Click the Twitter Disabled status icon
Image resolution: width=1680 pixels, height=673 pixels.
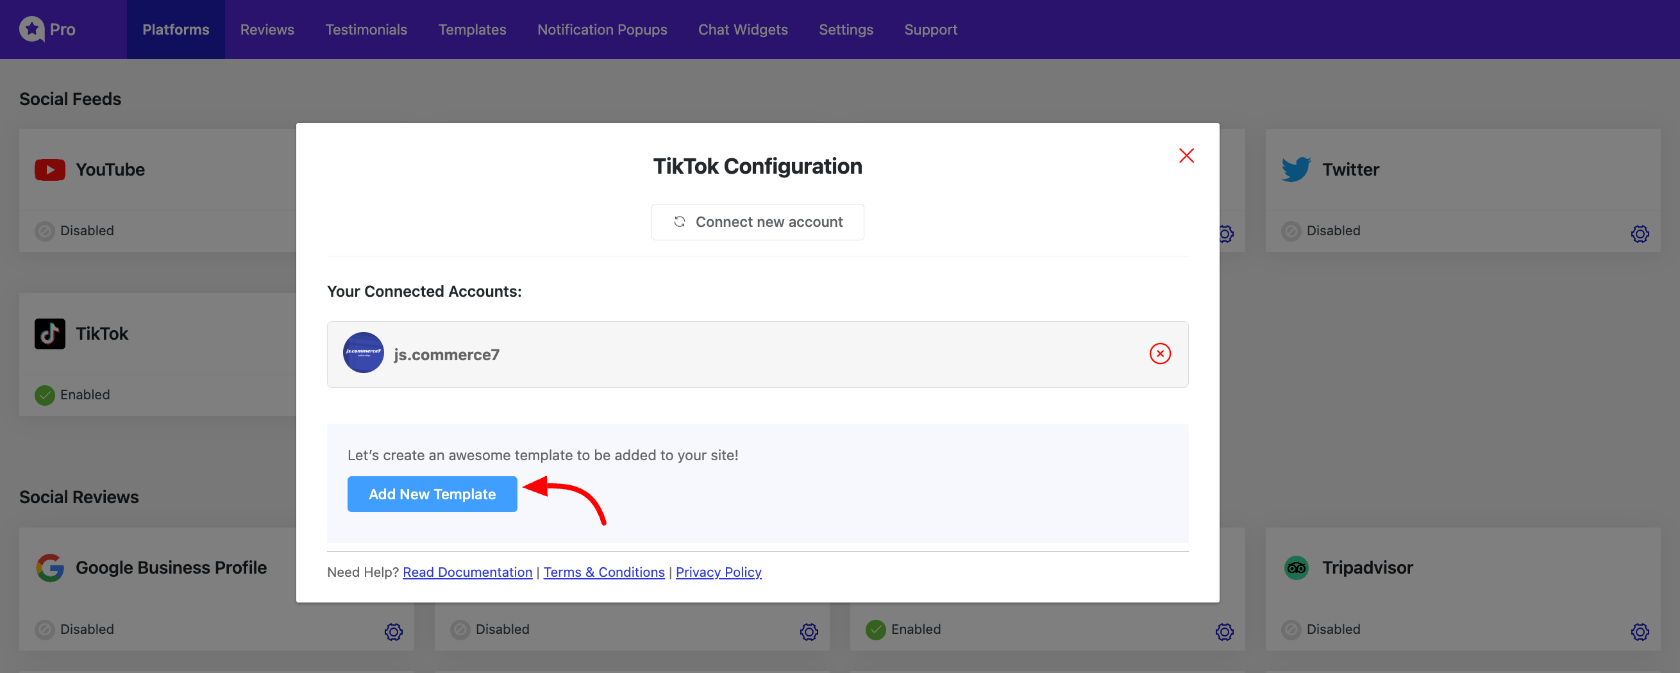1291,231
